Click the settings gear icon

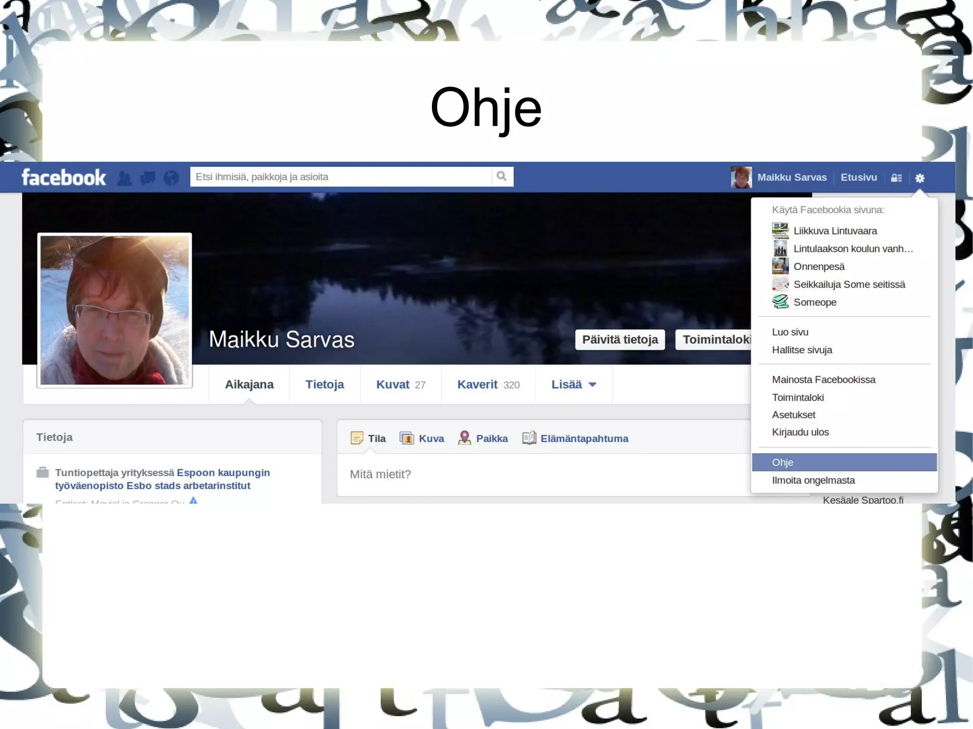(x=920, y=178)
